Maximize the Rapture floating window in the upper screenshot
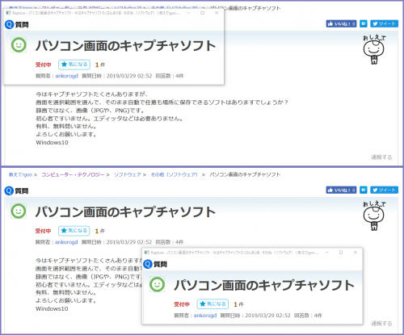 coord(203,13)
